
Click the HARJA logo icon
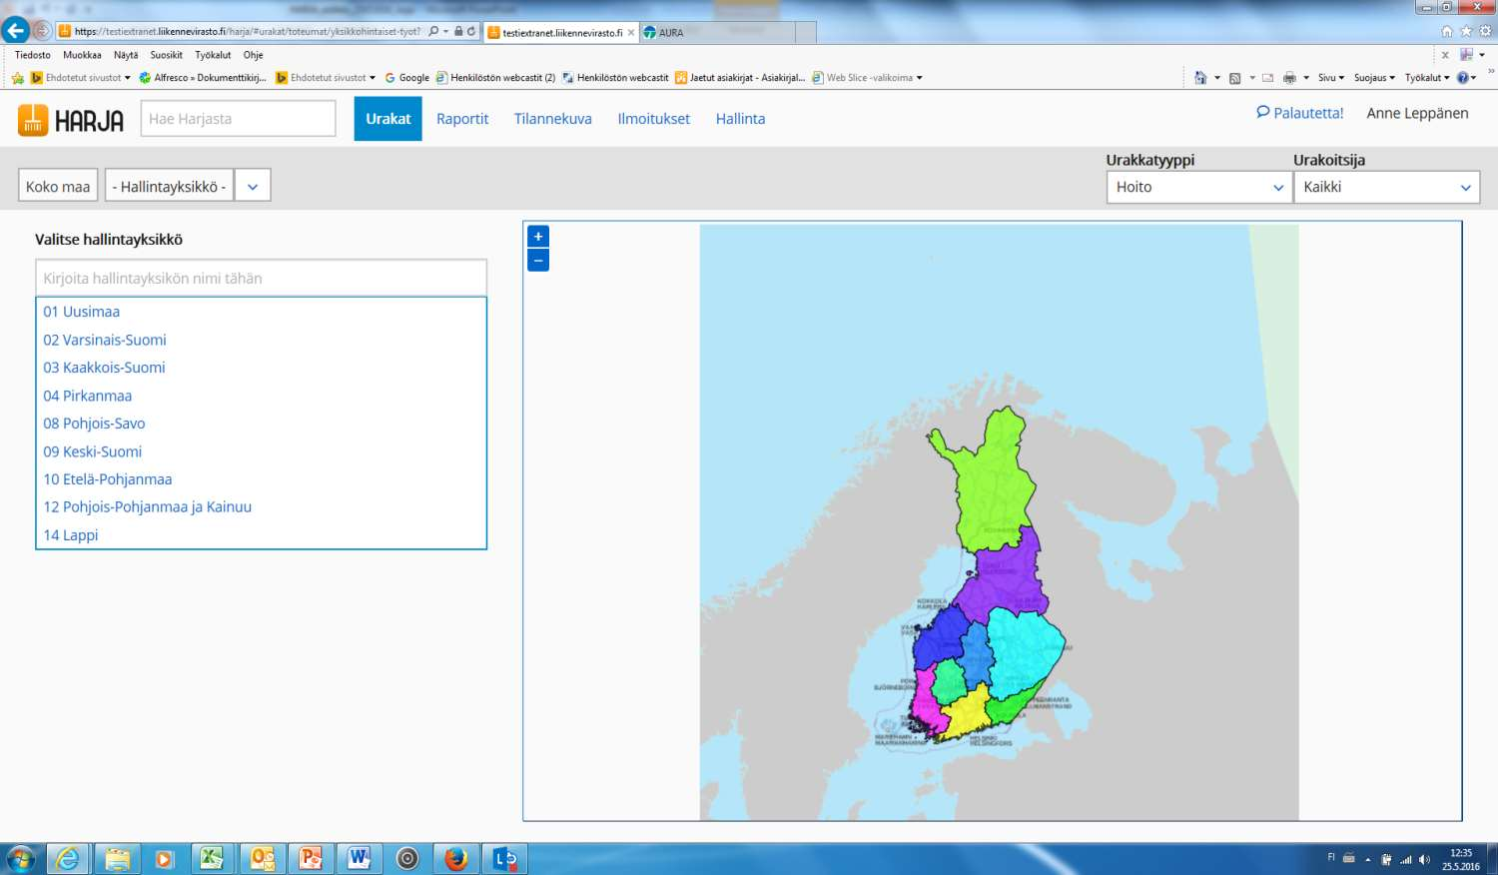pos(33,120)
